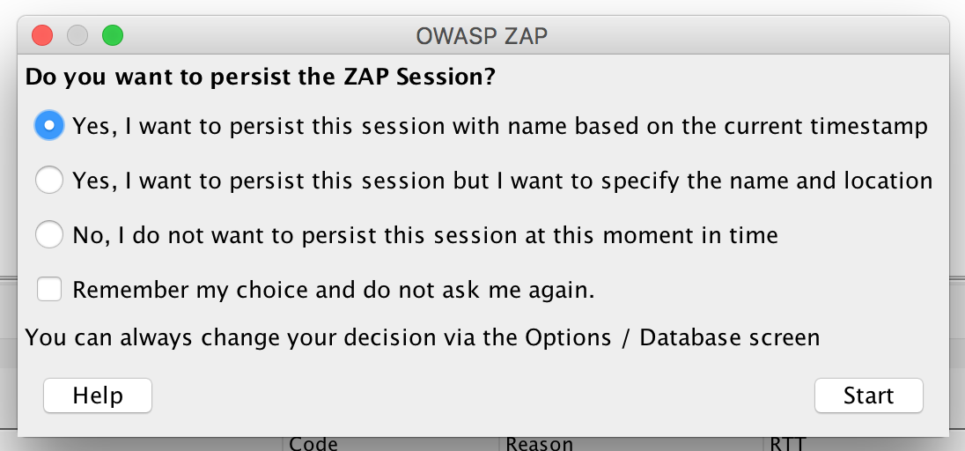Click the Options / Database screen hint text
Viewport: 965px width, 451px height.
(672, 337)
